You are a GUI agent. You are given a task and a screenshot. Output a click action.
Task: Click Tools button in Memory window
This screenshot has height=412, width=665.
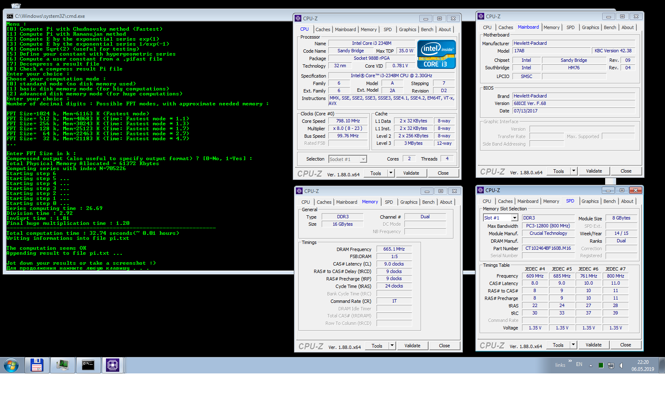pos(377,346)
